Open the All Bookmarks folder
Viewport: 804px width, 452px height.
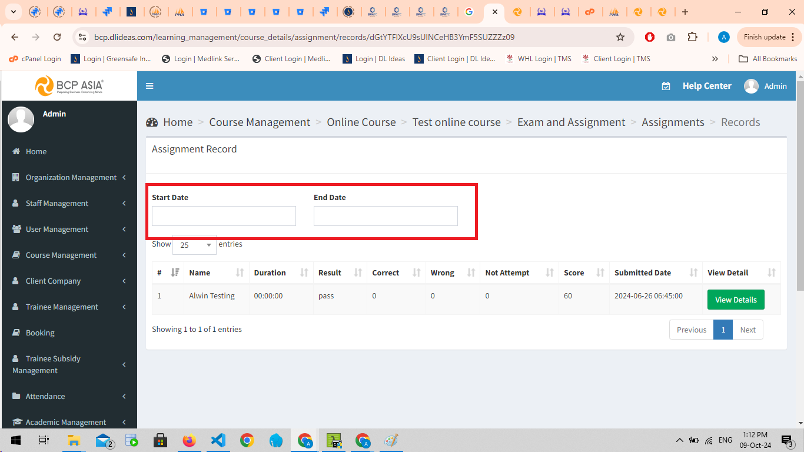pos(768,59)
